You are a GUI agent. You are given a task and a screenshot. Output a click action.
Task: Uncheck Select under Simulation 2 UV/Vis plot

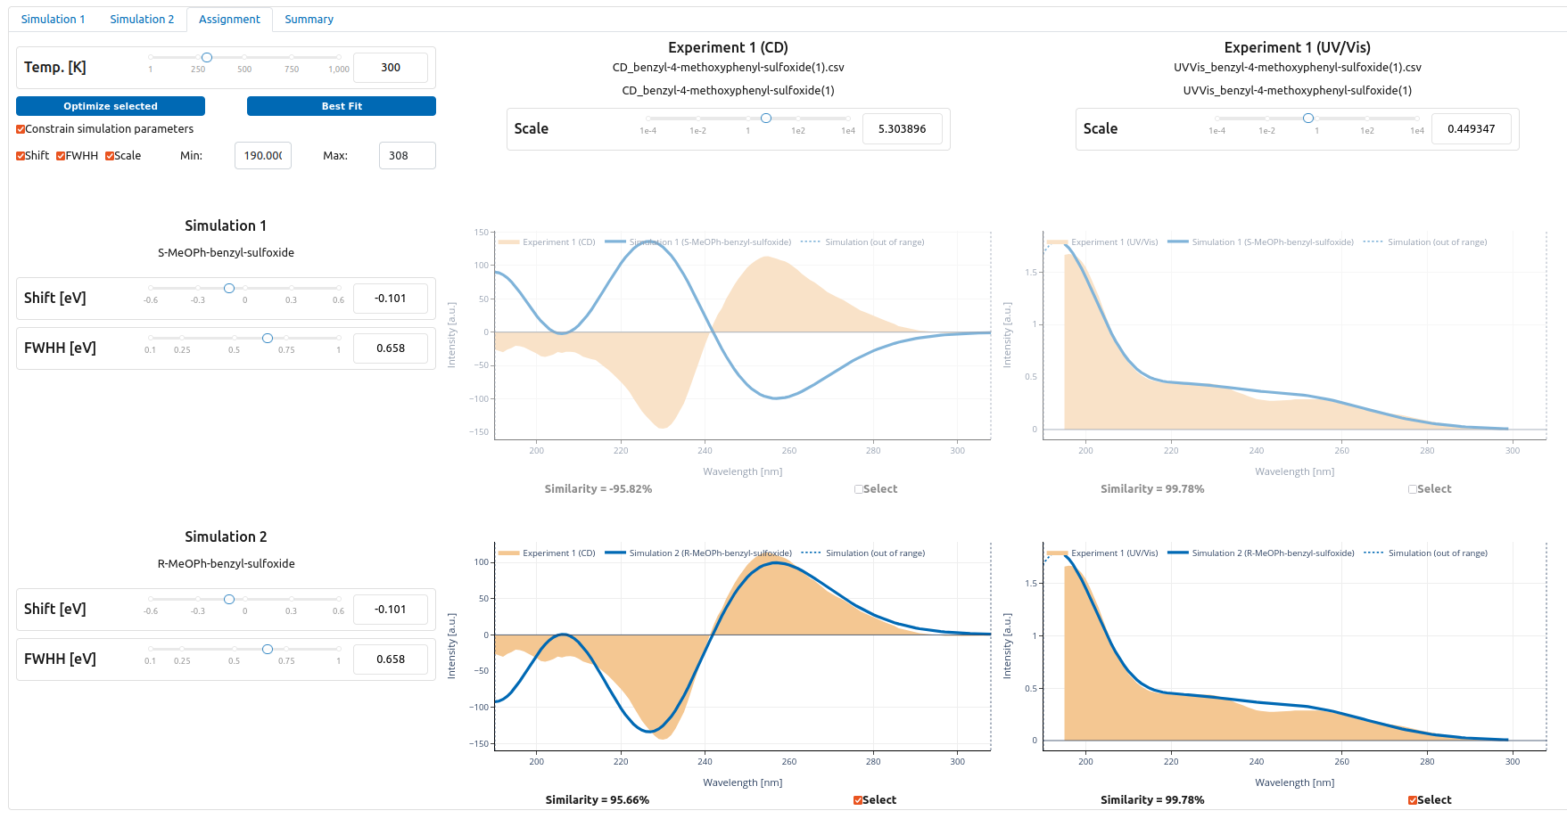tap(1413, 800)
